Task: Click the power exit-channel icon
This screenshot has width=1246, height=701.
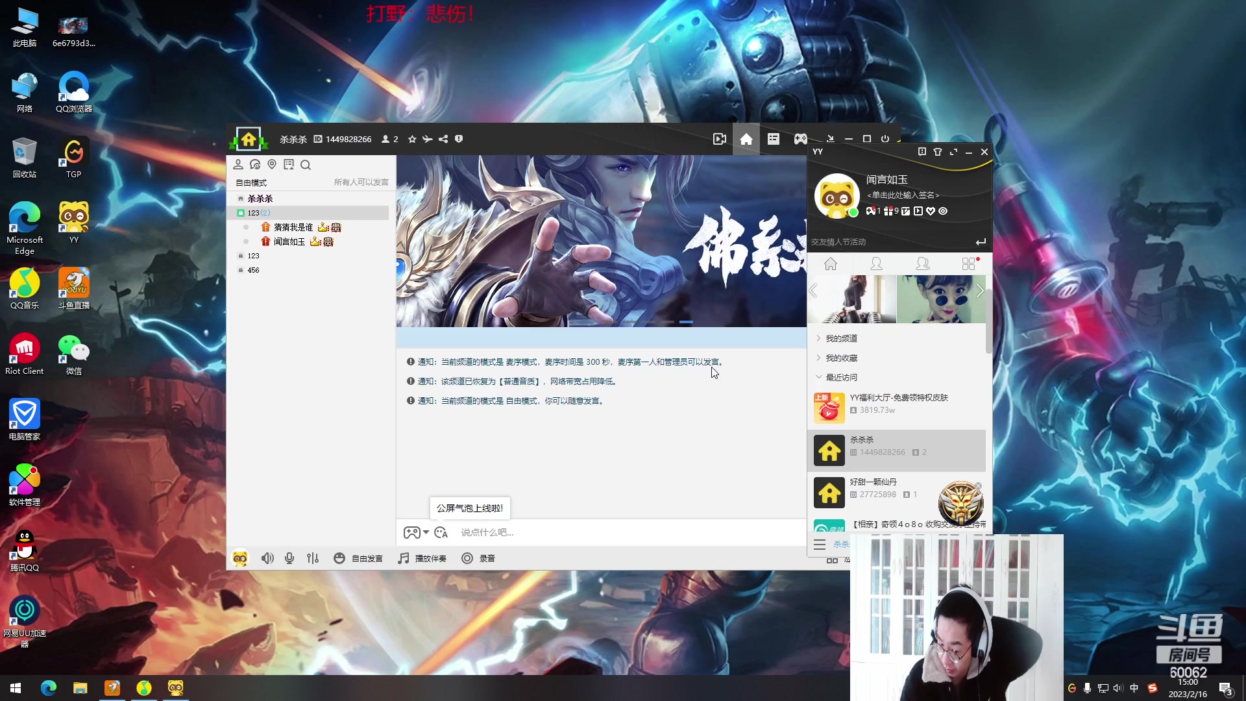Action: pos(885,139)
